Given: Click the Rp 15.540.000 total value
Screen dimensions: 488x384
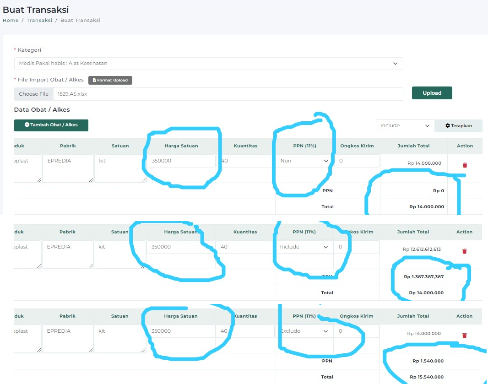Looking at the screenshot, I should [427, 377].
